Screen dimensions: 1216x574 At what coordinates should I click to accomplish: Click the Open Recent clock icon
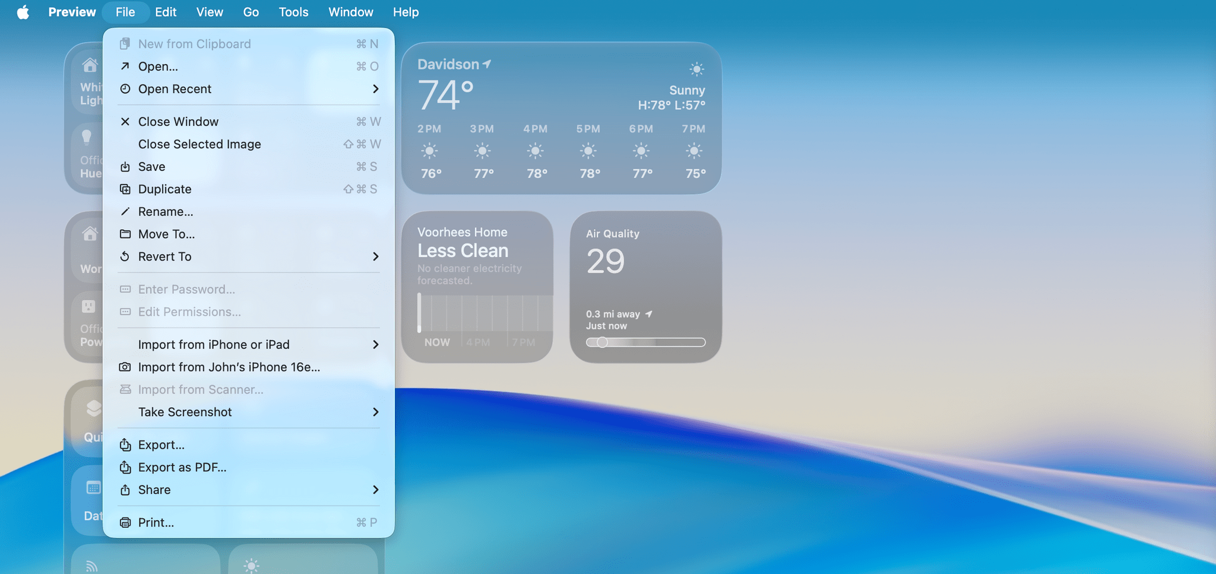click(x=125, y=88)
